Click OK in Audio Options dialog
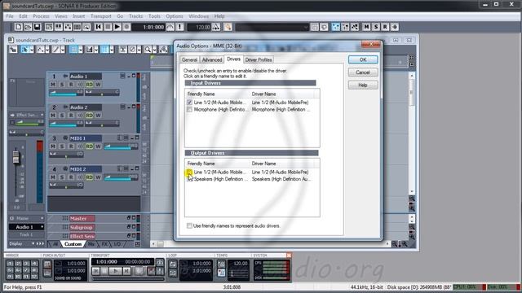 [x=363, y=59]
